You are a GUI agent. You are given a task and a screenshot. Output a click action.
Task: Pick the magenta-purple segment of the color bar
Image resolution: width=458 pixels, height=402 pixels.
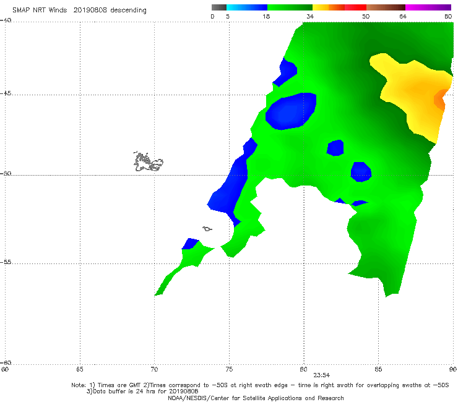coord(428,7)
